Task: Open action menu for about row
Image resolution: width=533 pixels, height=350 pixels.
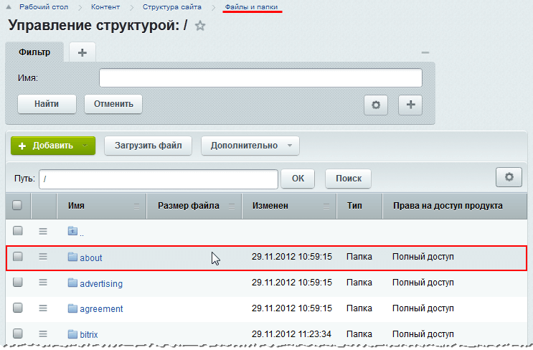Action: [x=43, y=256]
